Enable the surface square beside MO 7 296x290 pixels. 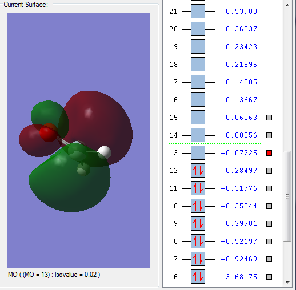[269, 259]
